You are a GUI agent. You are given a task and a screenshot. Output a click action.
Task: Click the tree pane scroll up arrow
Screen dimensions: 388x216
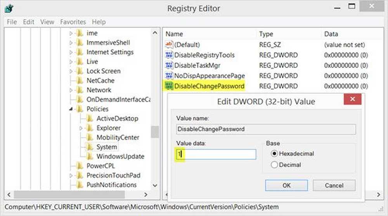click(x=155, y=33)
